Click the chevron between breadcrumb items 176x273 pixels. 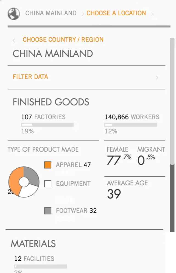(x=83, y=14)
